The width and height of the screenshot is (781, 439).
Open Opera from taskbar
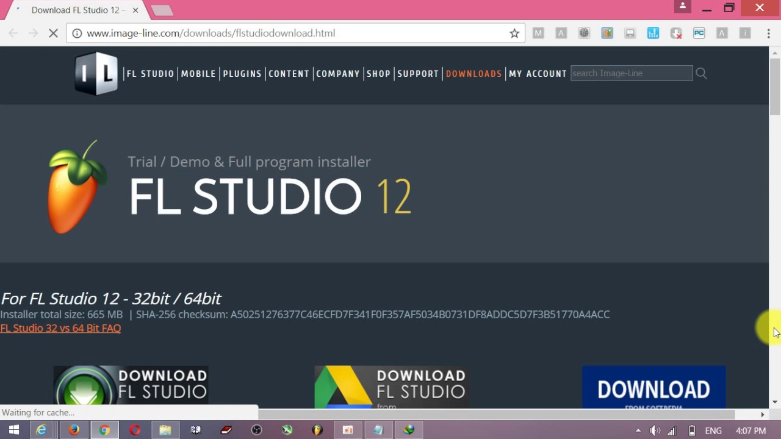coord(135,430)
